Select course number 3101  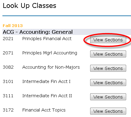[8, 81]
